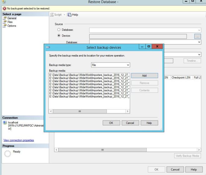Open the source Database combo box
206x175 pixels.
[x=145, y=30]
